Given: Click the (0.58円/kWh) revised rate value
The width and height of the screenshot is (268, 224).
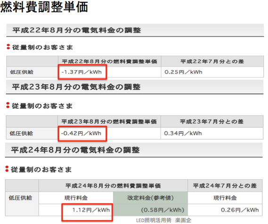Looking at the screenshot, I should pyautogui.click(x=162, y=210).
